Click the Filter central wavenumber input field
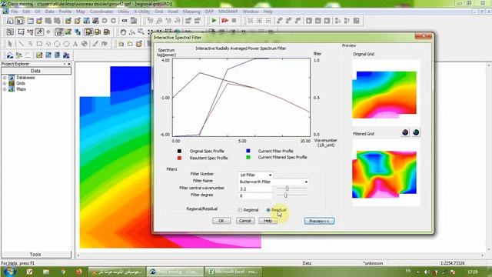This screenshot has width=492, height=277. pos(255,189)
